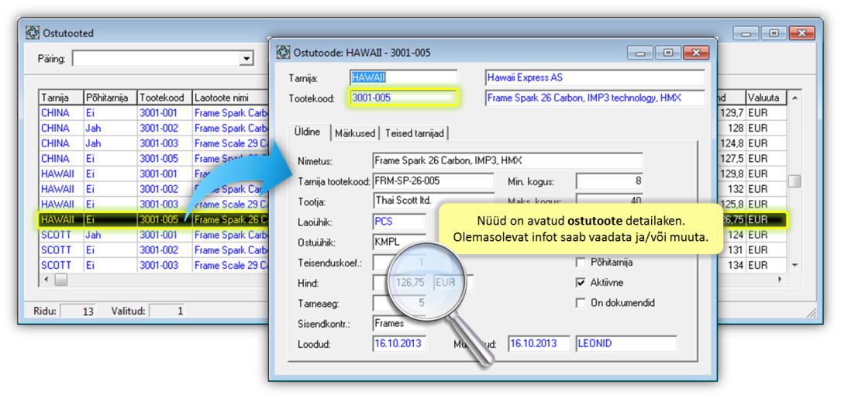
Task: Click the Hawaii Express AS supplier name field
Action: (595, 77)
